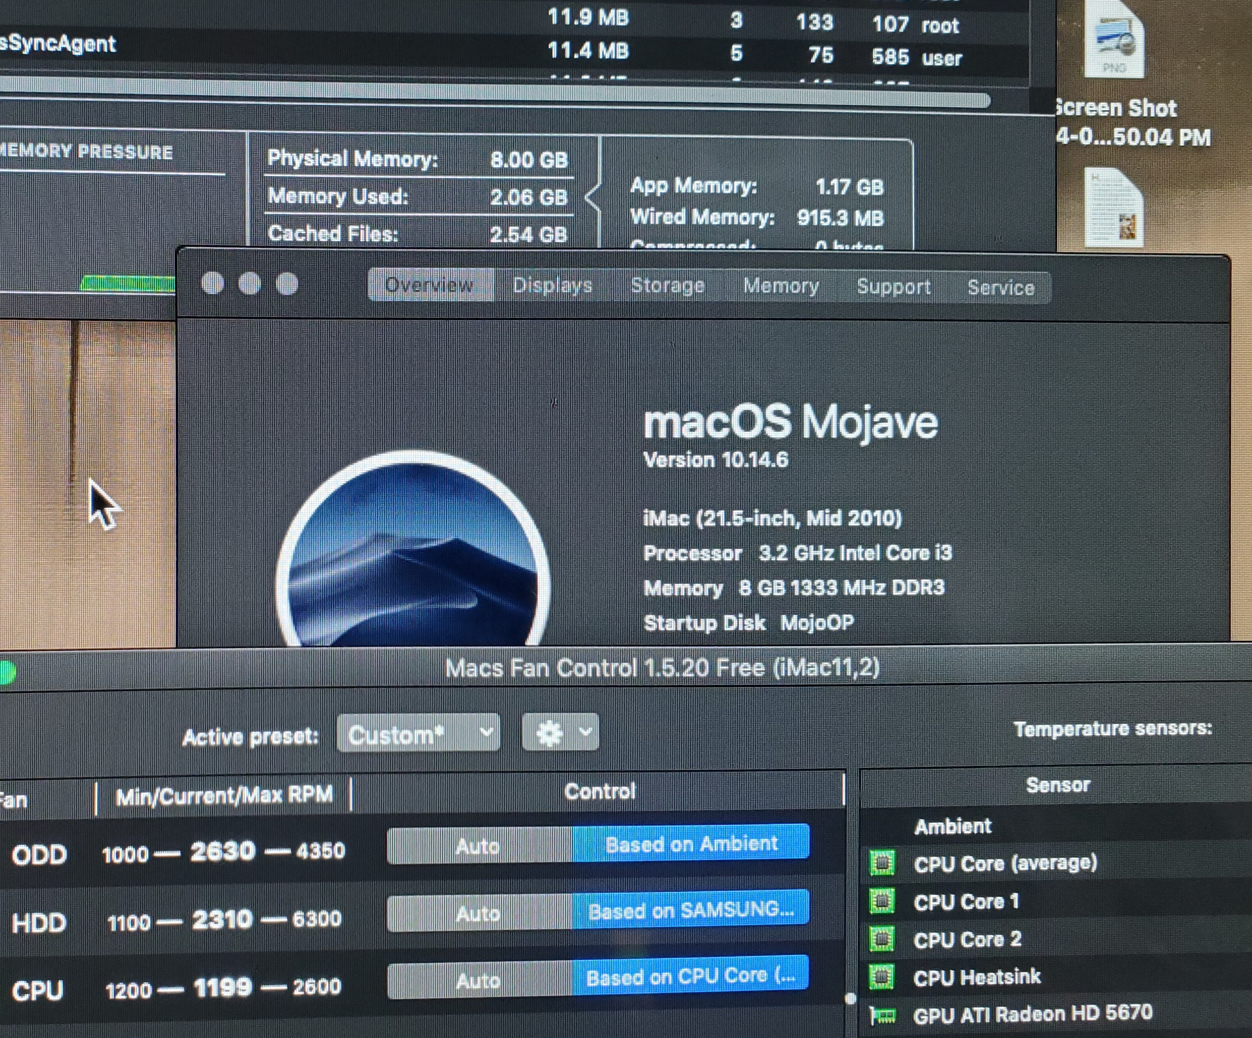This screenshot has width=1252, height=1038.
Task: Click the CPU Core (average) sensor chip icon
Action: click(x=882, y=862)
